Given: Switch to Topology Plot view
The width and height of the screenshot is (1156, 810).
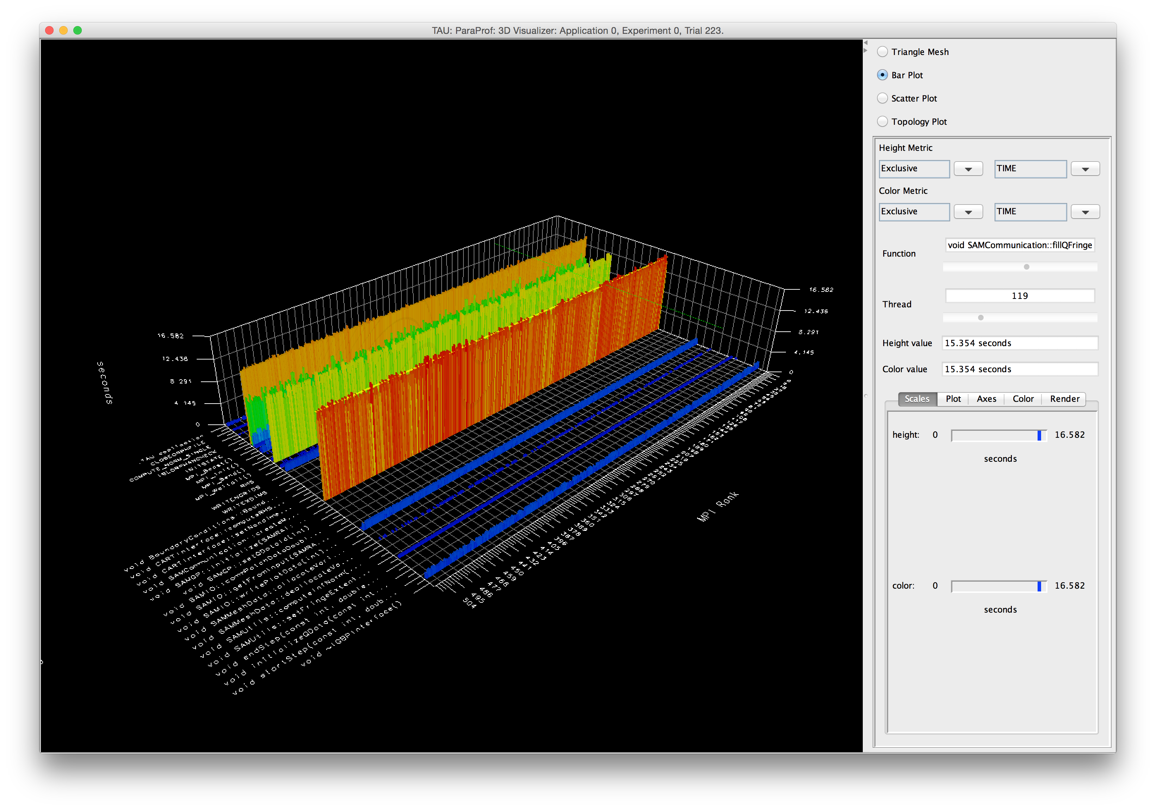Looking at the screenshot, I should [x=882, y=121].
